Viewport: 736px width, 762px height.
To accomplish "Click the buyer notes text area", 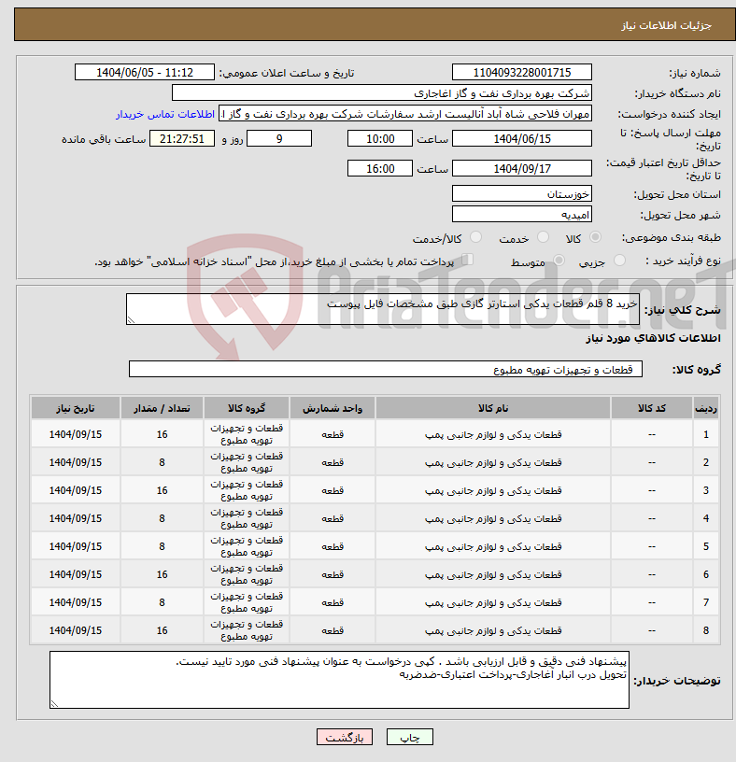I will pos(339,680).
